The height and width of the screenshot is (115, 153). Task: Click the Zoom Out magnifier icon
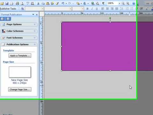pyautogui.click(x=123, y=4)
